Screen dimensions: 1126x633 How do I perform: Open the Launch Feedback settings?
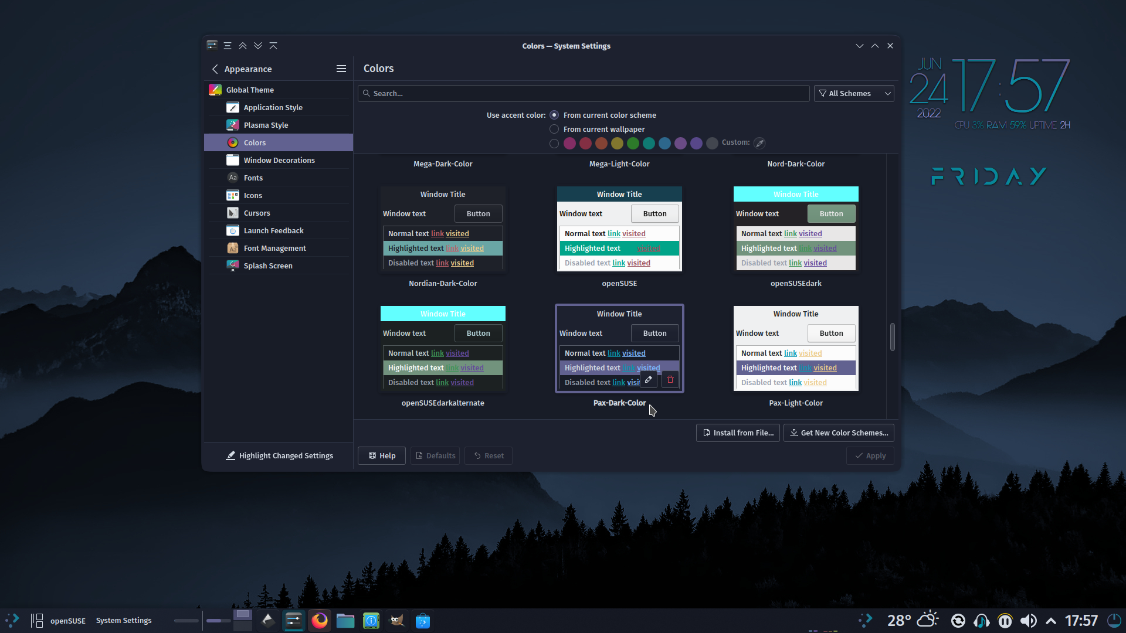click(279, 230)
